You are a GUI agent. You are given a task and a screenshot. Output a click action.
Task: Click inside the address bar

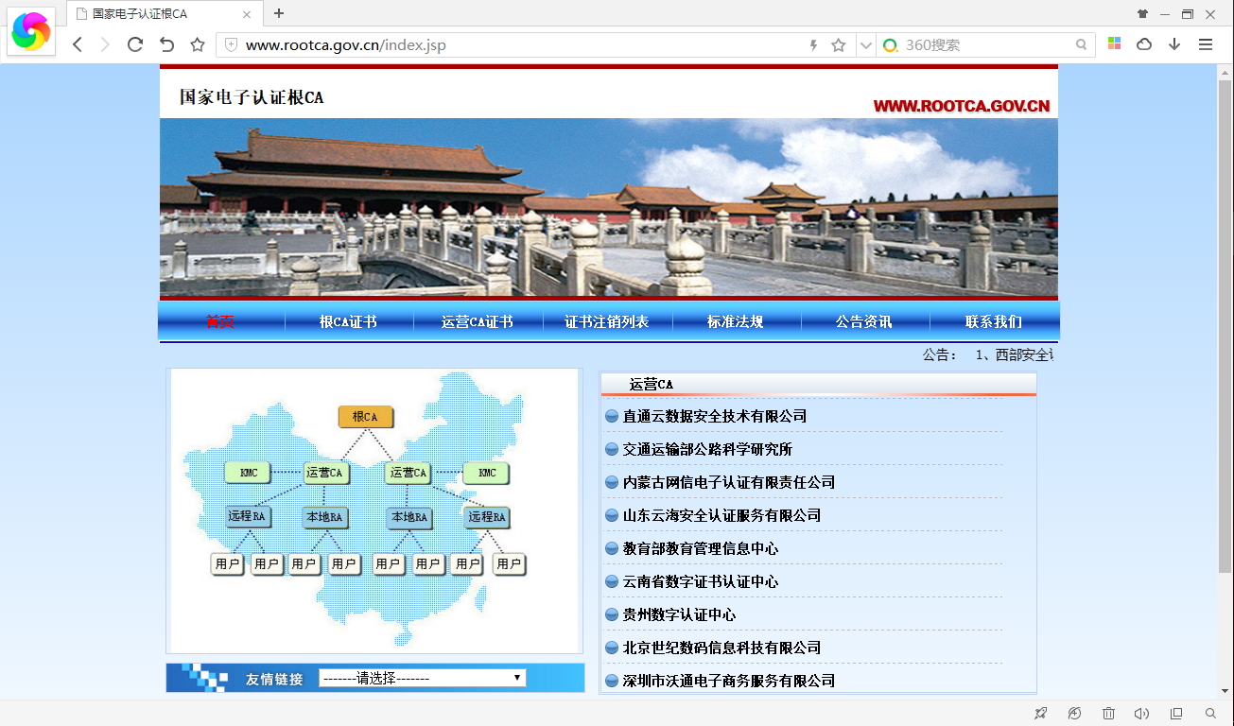(473, 43)
